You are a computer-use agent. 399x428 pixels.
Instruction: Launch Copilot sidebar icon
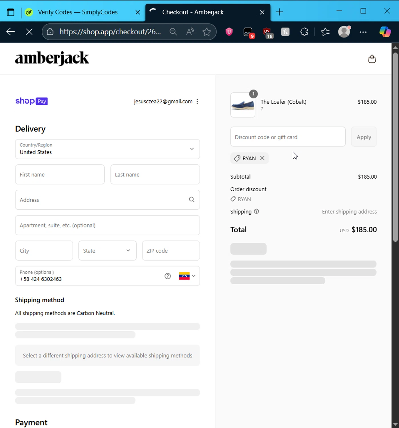point(385,32)
